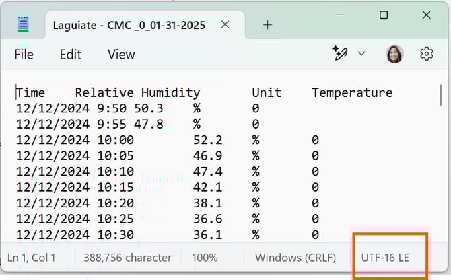
Task: Open the Edit menu
Action: point(70,55)
